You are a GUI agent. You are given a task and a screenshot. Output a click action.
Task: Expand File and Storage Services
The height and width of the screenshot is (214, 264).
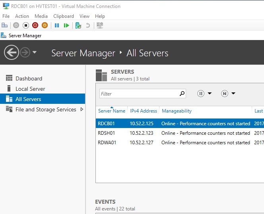click(82, 109)
